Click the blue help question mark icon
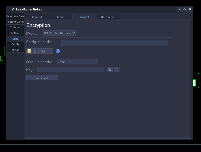The width and height of the screenshot is (201, 152). [x=58, y=51]
